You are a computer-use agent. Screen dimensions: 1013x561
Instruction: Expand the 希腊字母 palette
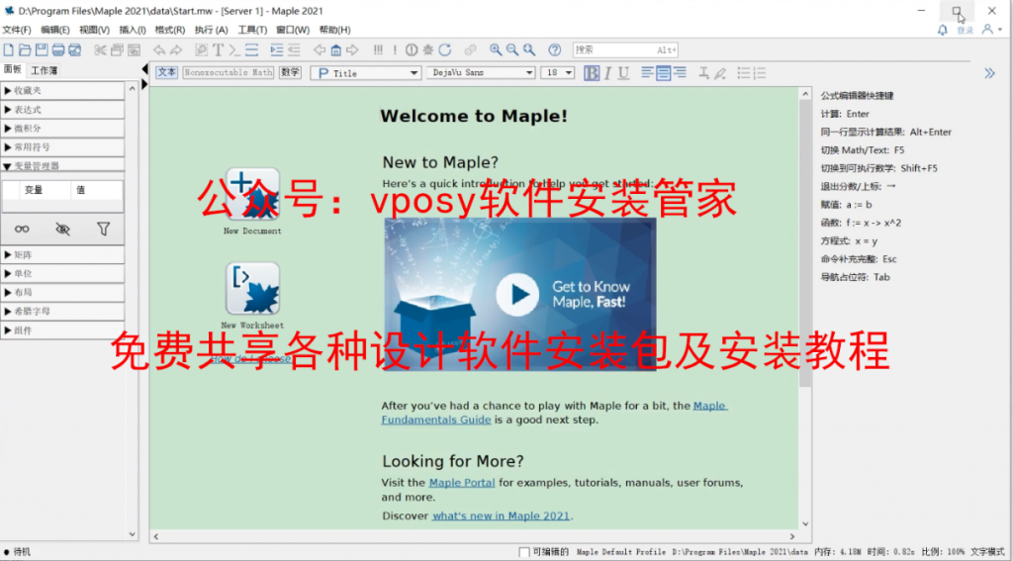pos(62,311)
